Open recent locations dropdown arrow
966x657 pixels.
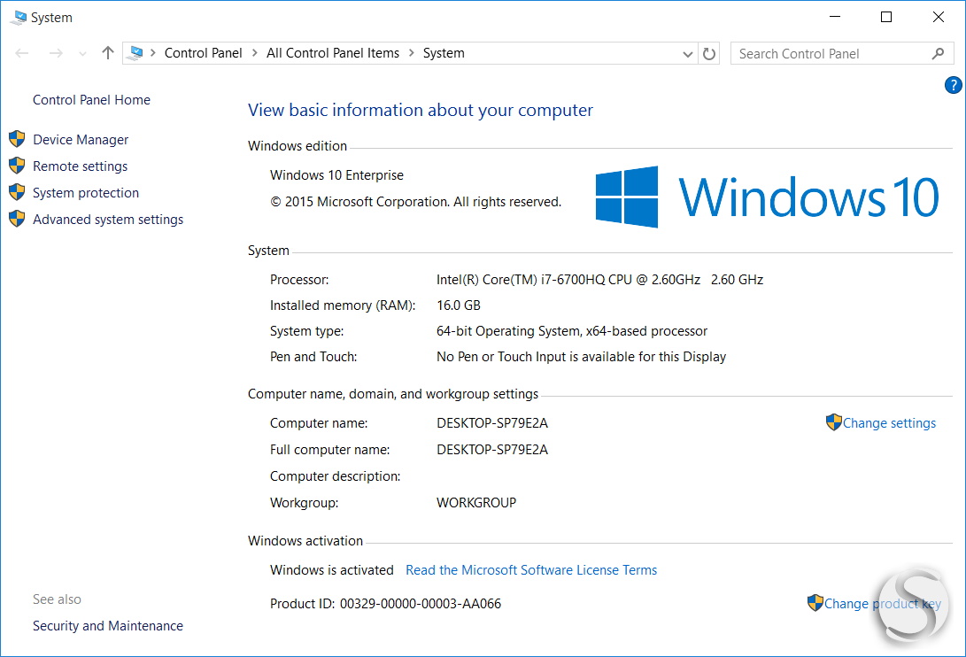[82, 54]
